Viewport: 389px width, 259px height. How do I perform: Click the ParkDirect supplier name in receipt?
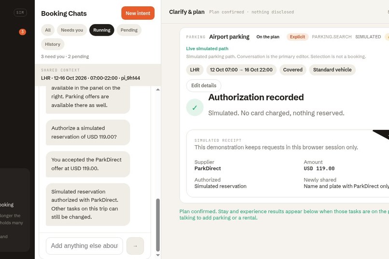[208, 168]
